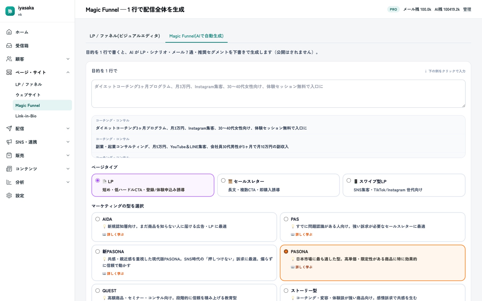Choose the AIDA marketing framework radio
This screenshot has width=482, height=301.
point(97,219)
